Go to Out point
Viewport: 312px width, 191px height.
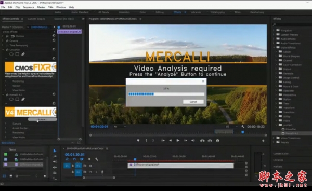[x=193, y=140]
